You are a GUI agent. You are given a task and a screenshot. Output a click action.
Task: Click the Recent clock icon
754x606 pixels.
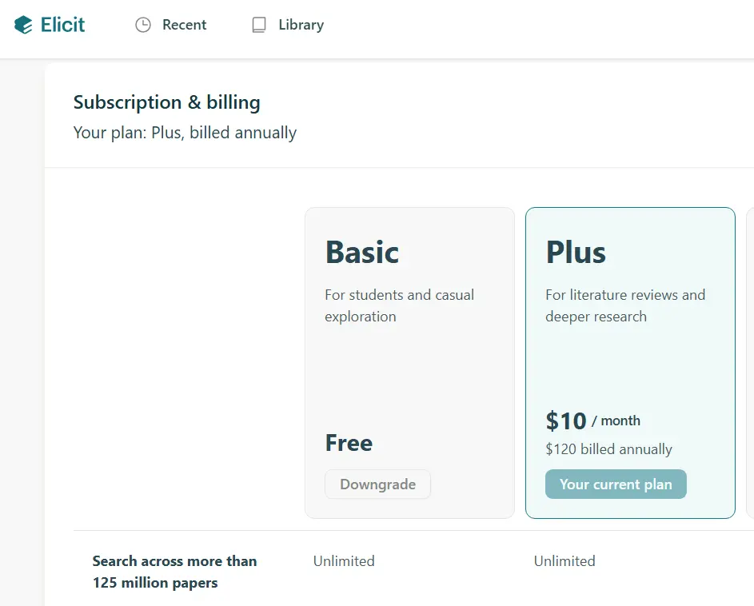click(x=143, y=25)
